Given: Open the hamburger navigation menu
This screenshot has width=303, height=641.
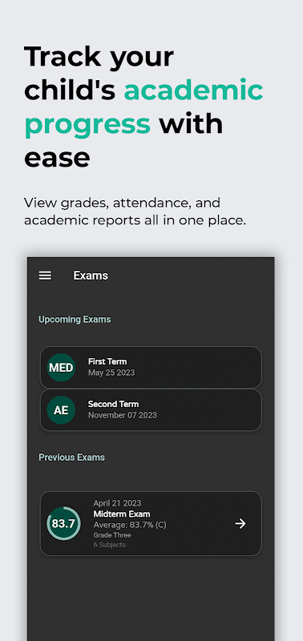Looking at the screenshot, I should [45, 276].
